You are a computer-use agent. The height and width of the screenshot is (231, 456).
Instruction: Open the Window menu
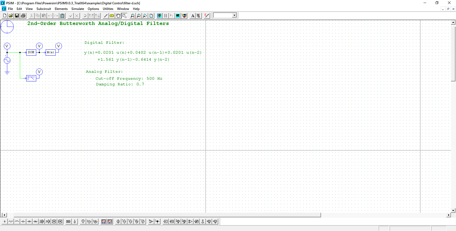(123, 9)
